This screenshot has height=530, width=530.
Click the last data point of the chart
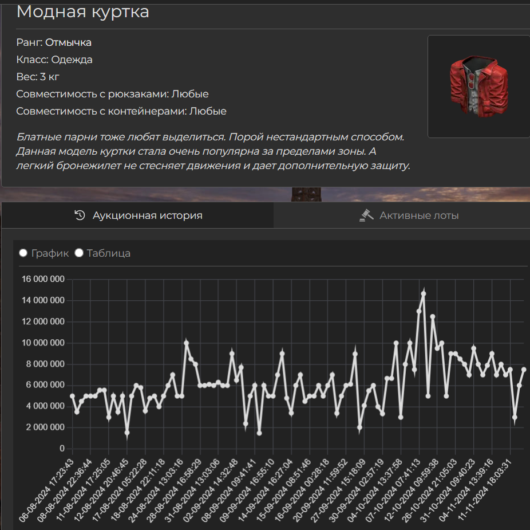click(524, 369)
